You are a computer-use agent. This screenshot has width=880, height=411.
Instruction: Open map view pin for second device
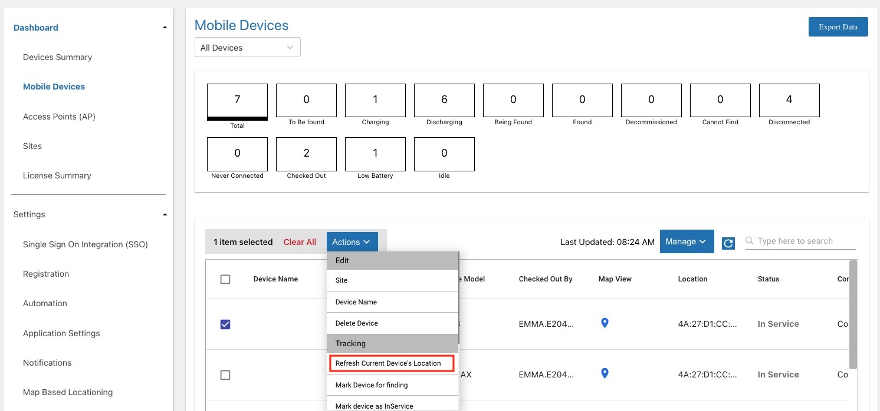604,373
